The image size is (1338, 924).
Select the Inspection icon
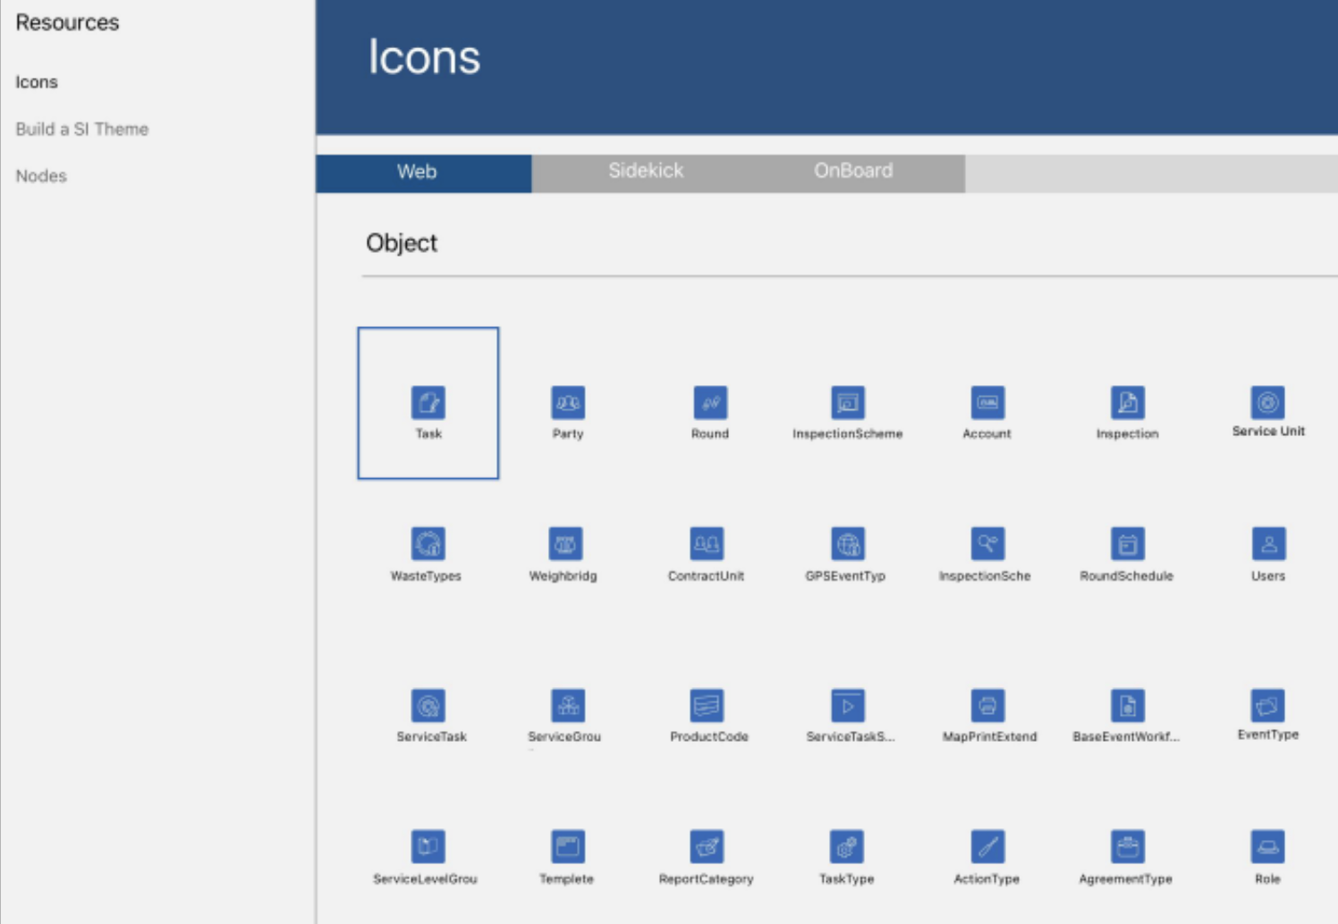click(1127, 403)
